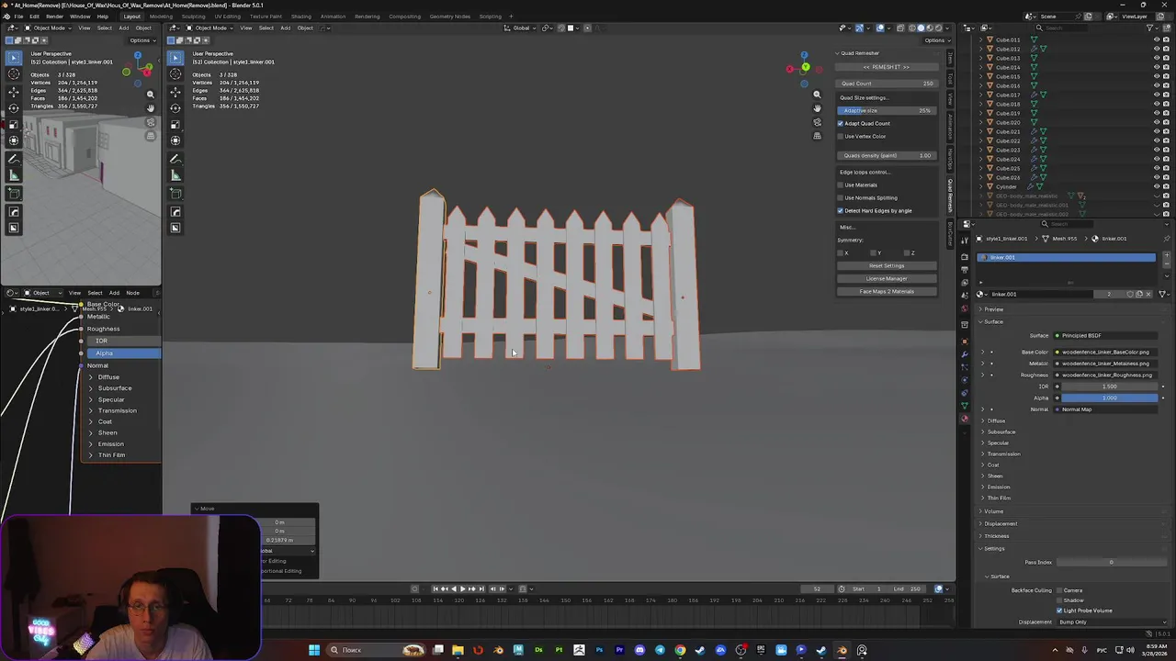Switch to the Modeling workspace tab
This screenshot has width=1176, height=661.
tap(161, 17)
